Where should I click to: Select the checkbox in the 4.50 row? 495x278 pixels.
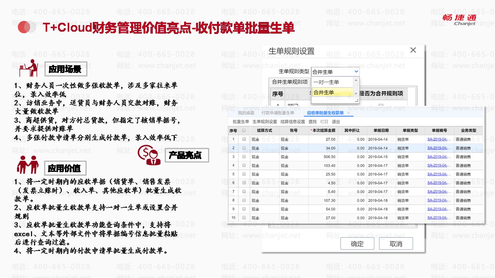tap(244, 183)
